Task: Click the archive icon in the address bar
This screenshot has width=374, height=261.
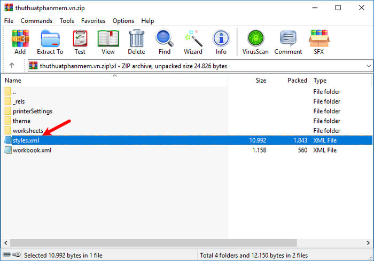Action: [x=33, y=66]
